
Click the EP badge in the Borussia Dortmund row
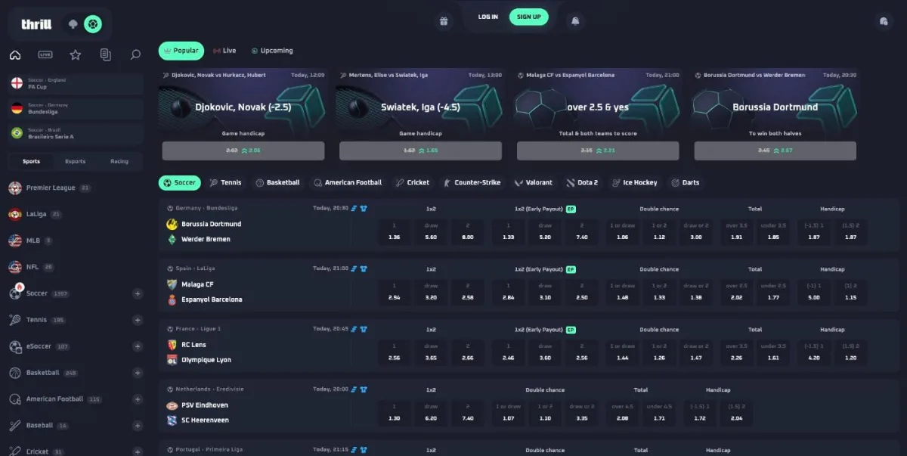(571, 209)
